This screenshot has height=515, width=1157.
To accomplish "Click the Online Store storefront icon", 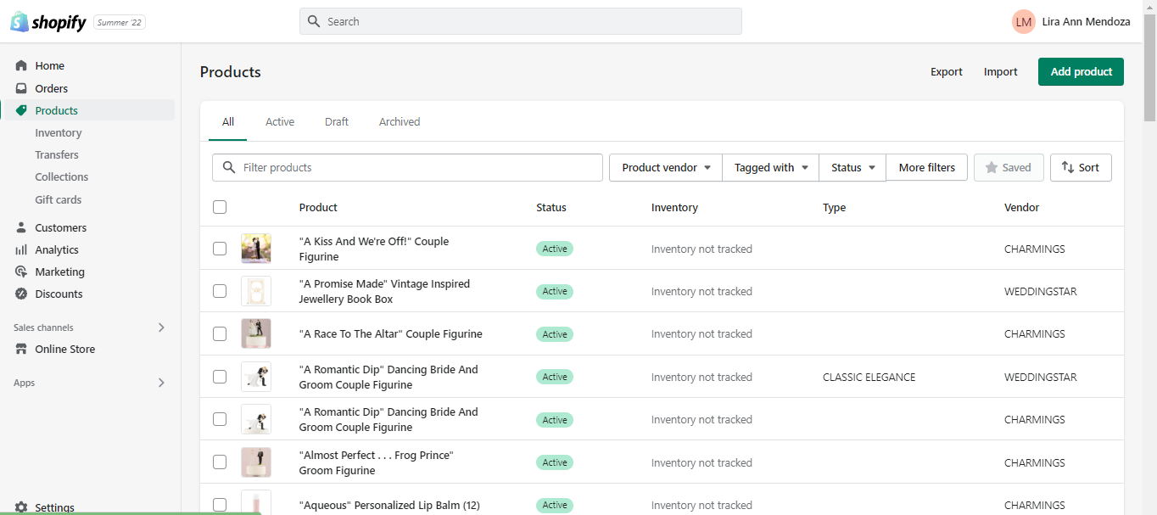I will coord(21,349).
